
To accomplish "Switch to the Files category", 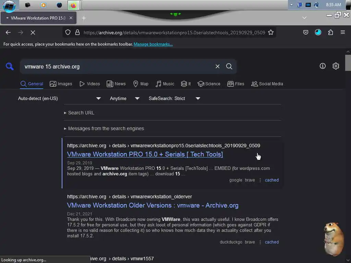I will tap(236, 84).
